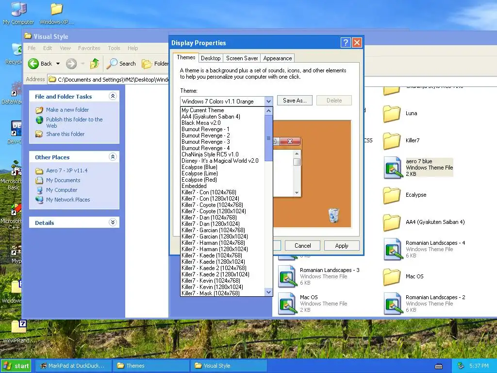Choose ChaNinja Style RC5 v1.0 theme
The width and height of the screenshot is (497, 373).
tap(222, 154)
